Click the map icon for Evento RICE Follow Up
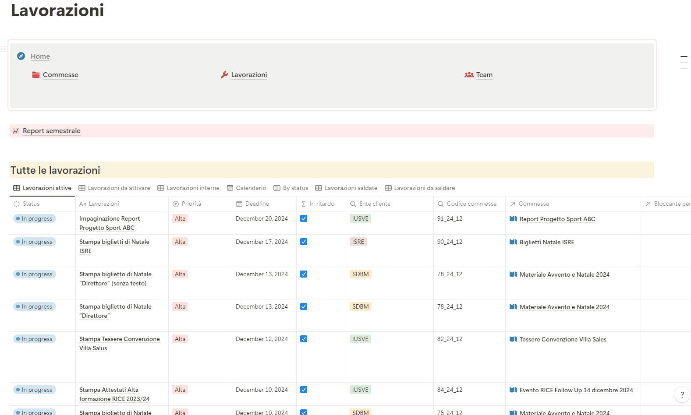The image size is (691, 415). point(513,390)
